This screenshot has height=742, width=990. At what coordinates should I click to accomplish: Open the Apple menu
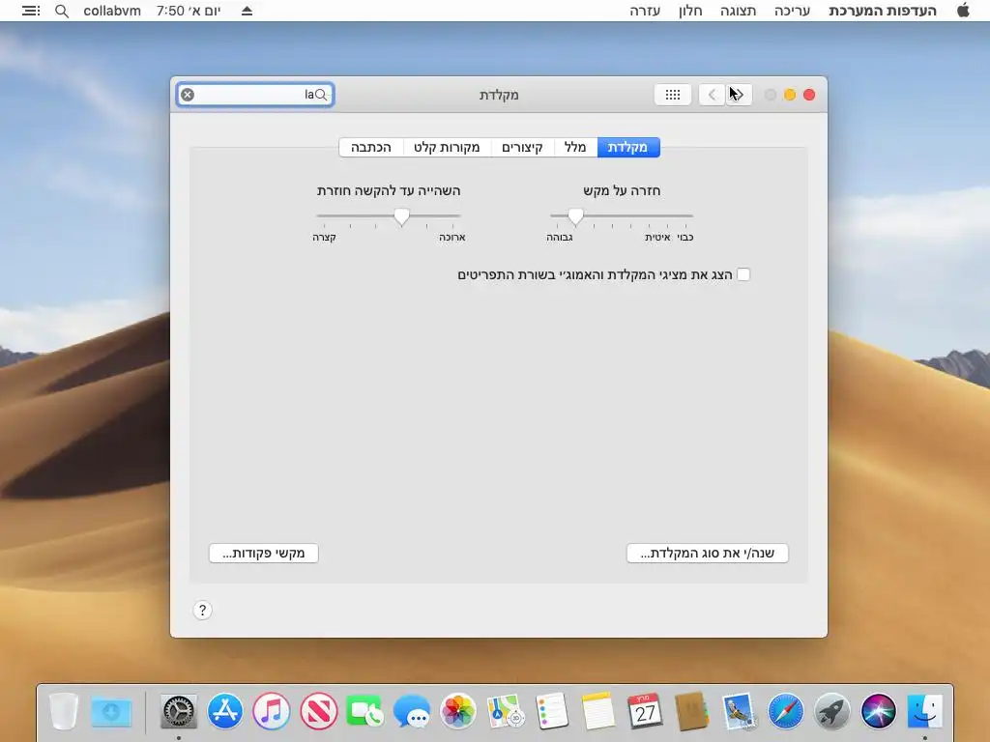(963, 10)
